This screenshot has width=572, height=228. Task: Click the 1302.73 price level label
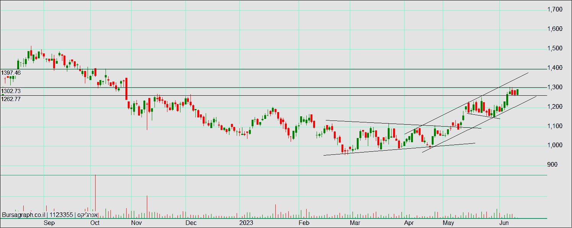(11, 91)
